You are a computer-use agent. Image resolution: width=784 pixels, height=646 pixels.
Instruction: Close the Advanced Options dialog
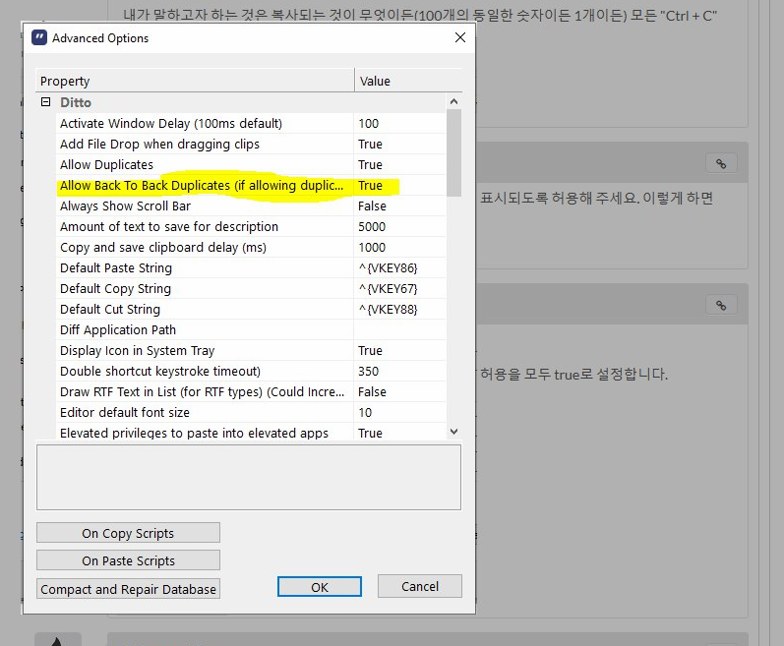pyautogui.click(x=460, y=37)
